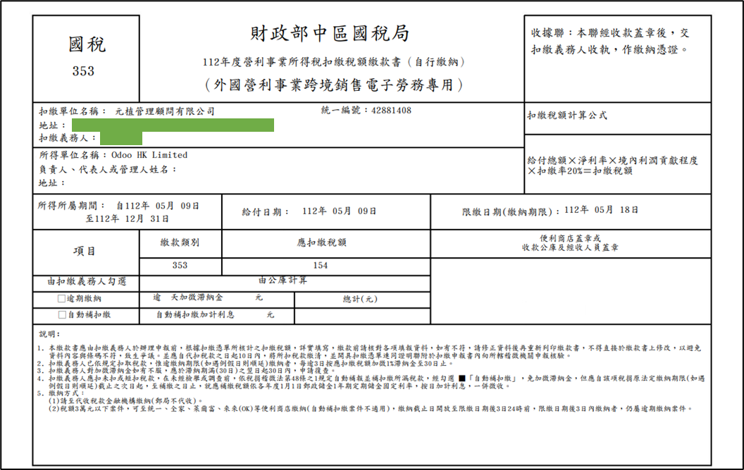This screenshot has height=470, width=744.
Task: Click the 便利商店蓋章或收款公庫及經收人員蓋章 header
Action: pos(571,243)
